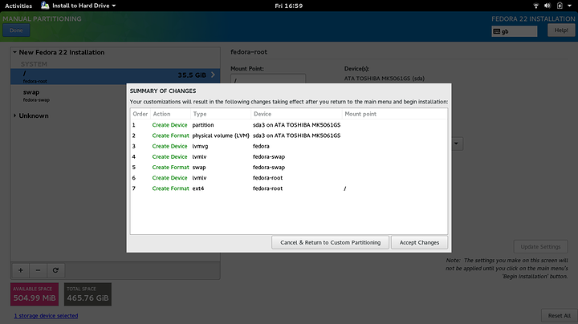Click Cancel & Return to Custom Partitioning
Image resolution: width=578 pixels, height=324 pixels.
[332, 242]
